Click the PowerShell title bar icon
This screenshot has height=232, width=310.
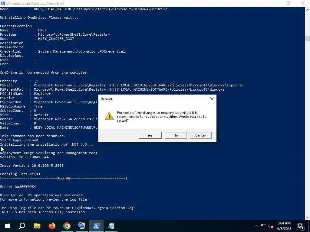pos(3,3)
